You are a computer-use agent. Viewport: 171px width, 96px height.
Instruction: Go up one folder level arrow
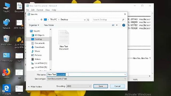coord(41,19)
